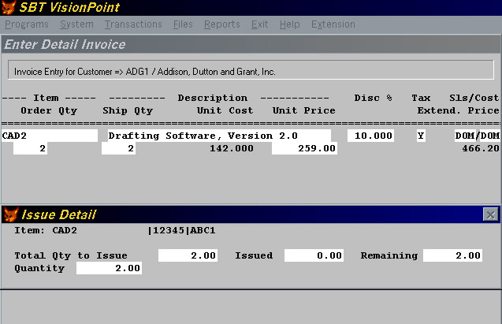Open the Reports menu

(222, 24)
